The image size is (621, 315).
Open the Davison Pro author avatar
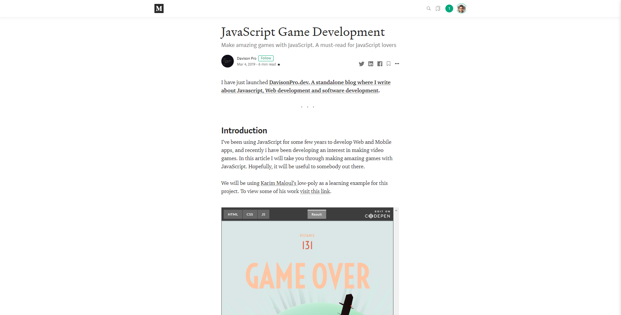coord(228,61)
